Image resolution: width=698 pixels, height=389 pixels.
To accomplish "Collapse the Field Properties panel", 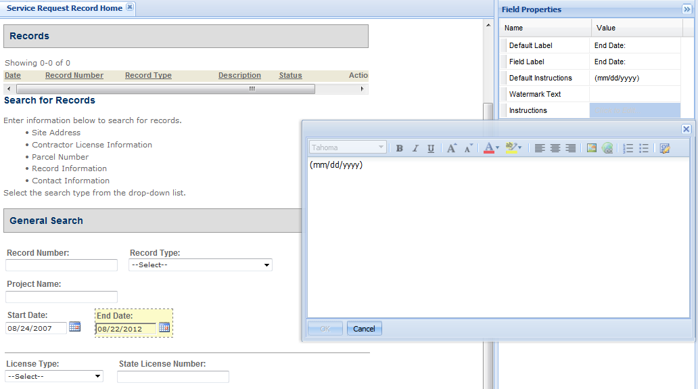I will [x=687, y=9].
